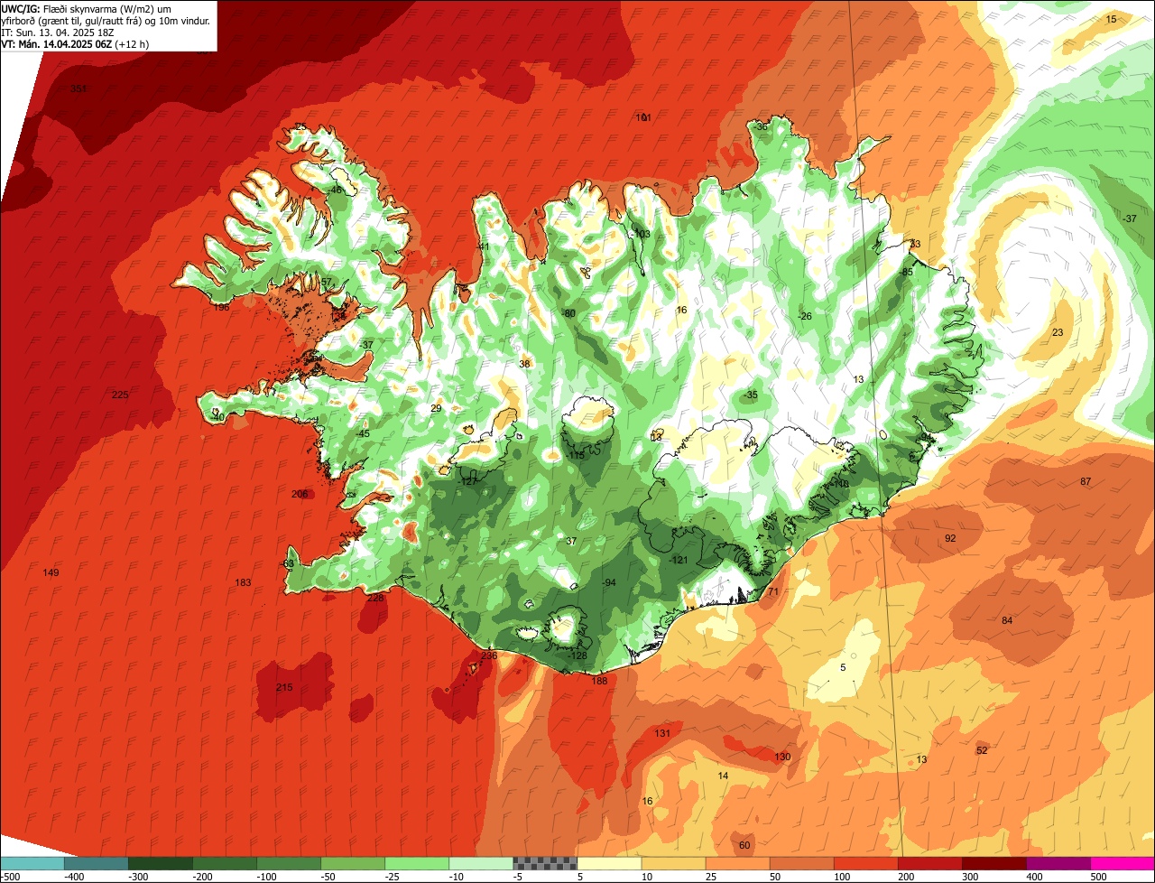The width and height of the screenshot is (1155, 883).
Task: Click the 131 value south of Iceland
Action: (x=662, y=733)
